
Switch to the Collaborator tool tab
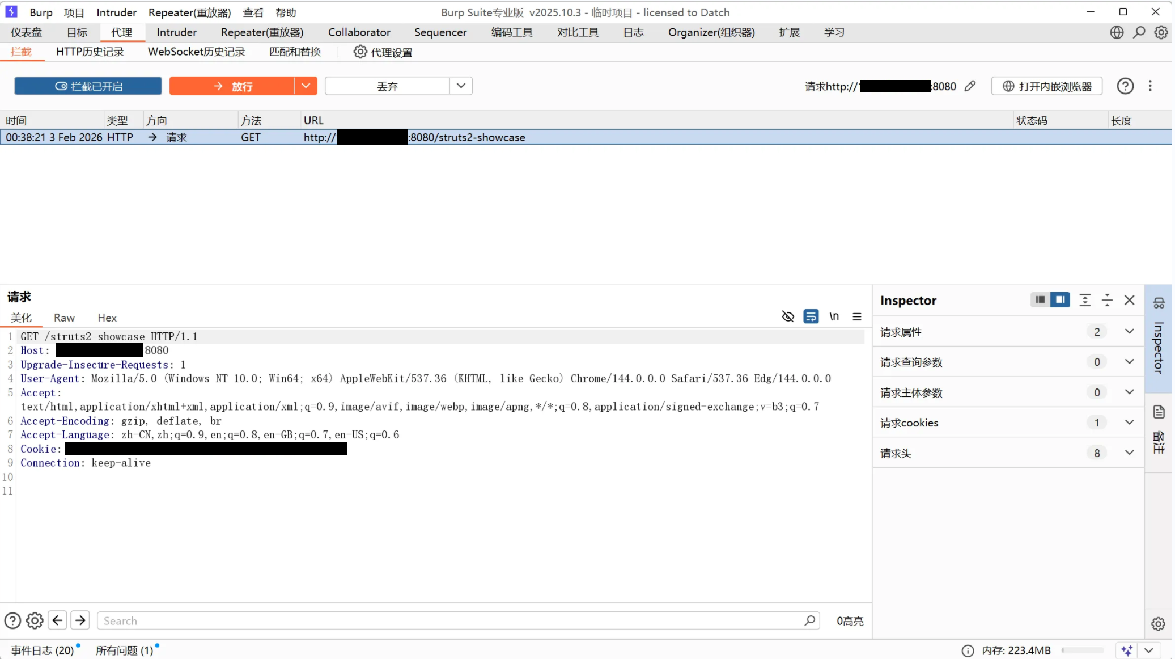pyautogui.click(x=359, y=32)
